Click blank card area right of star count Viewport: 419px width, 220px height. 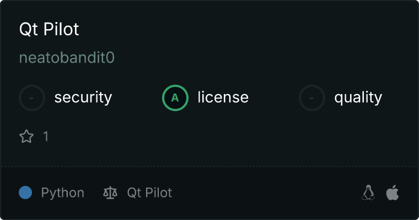click(221, 136)
